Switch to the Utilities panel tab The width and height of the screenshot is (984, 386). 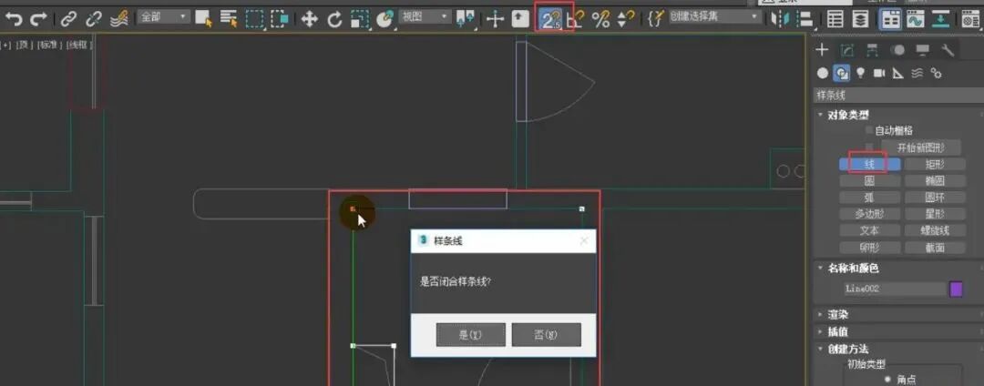[x=948, y=50]
